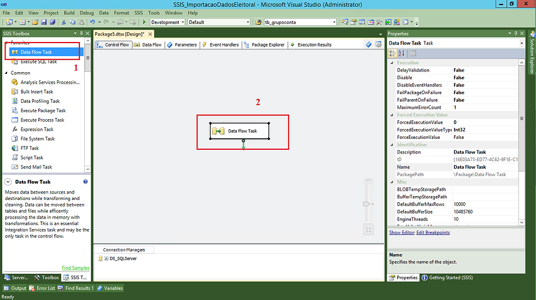Open Solution Explorer from the toolbar icon
This screenshot has height=300, width=536.
coord(345,22)
